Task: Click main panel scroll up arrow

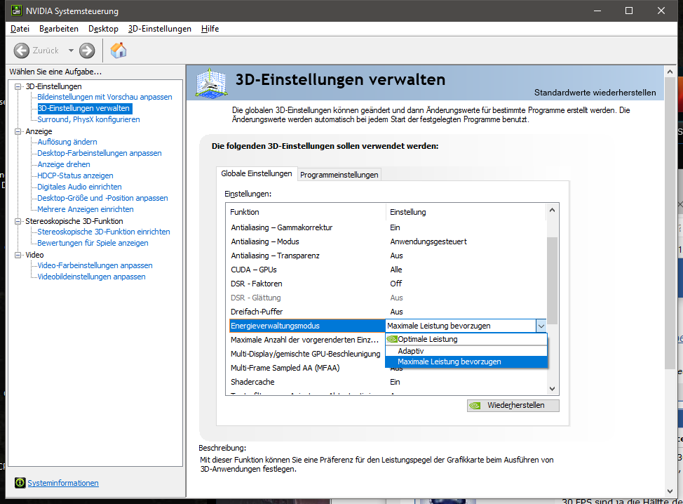Action: coord(670,72)
